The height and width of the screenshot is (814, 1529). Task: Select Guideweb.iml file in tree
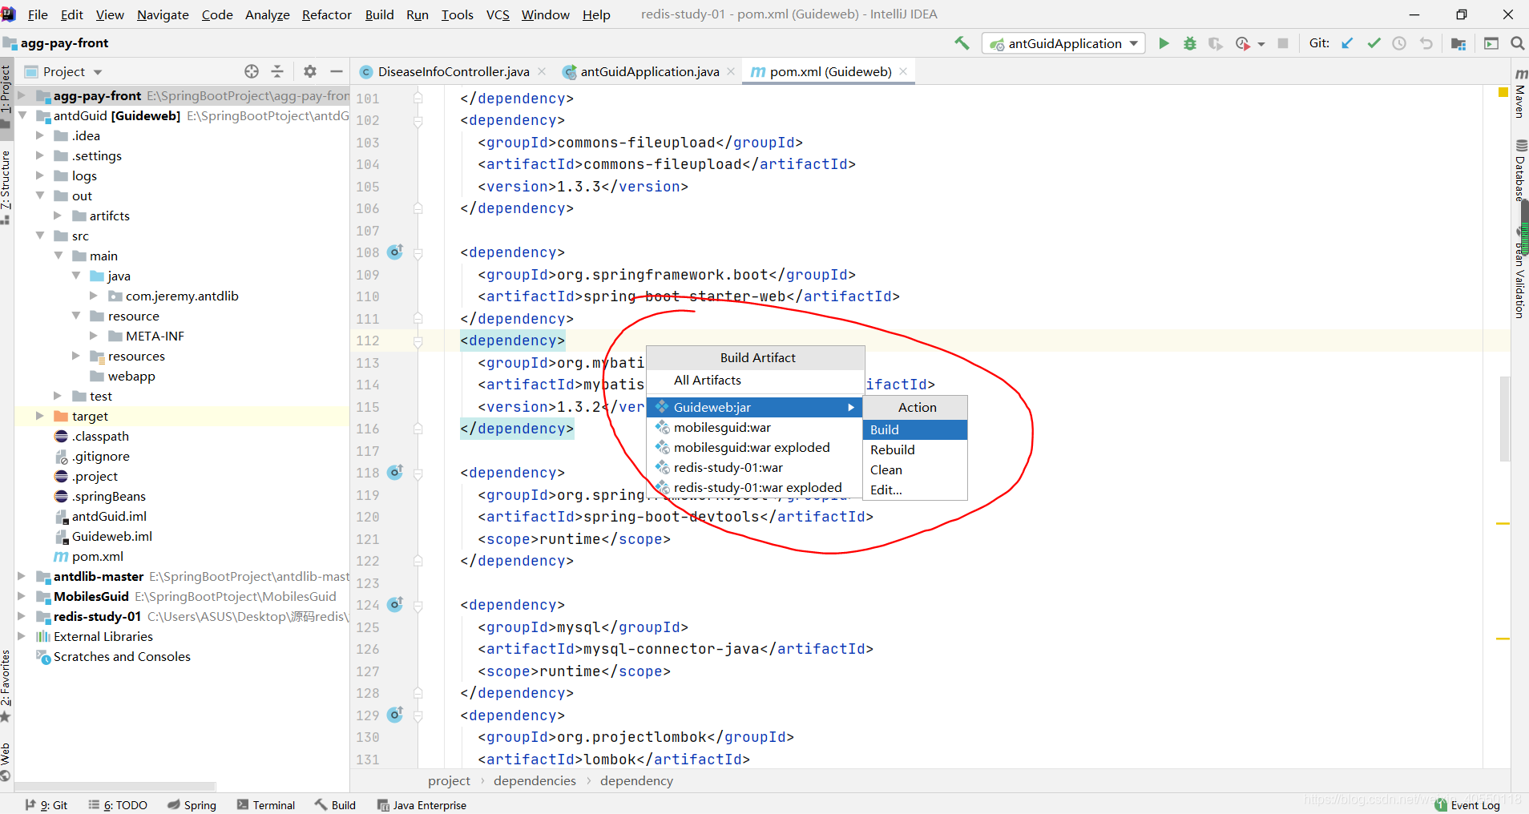(111, 536)
